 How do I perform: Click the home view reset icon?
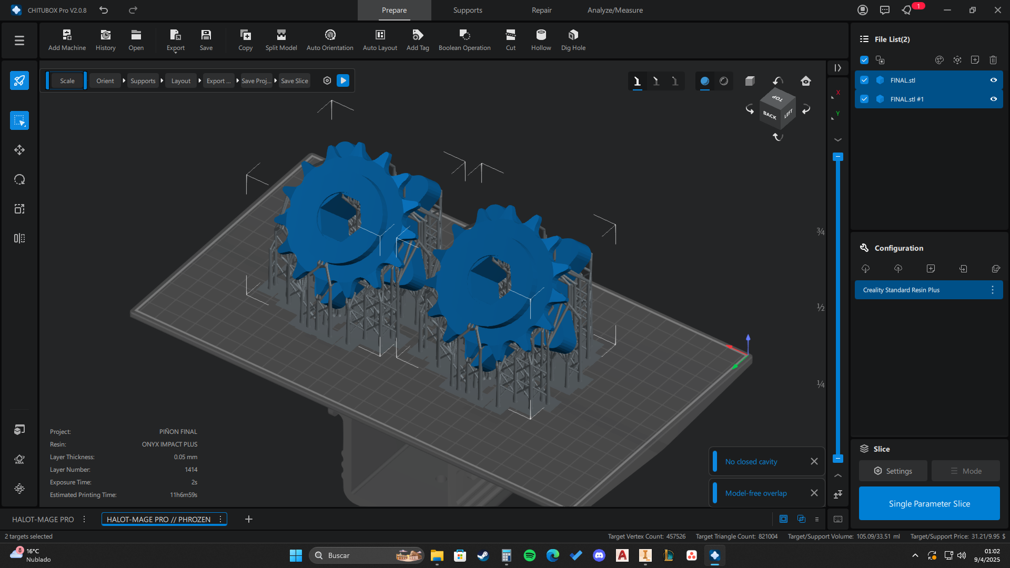click(805, 81)
